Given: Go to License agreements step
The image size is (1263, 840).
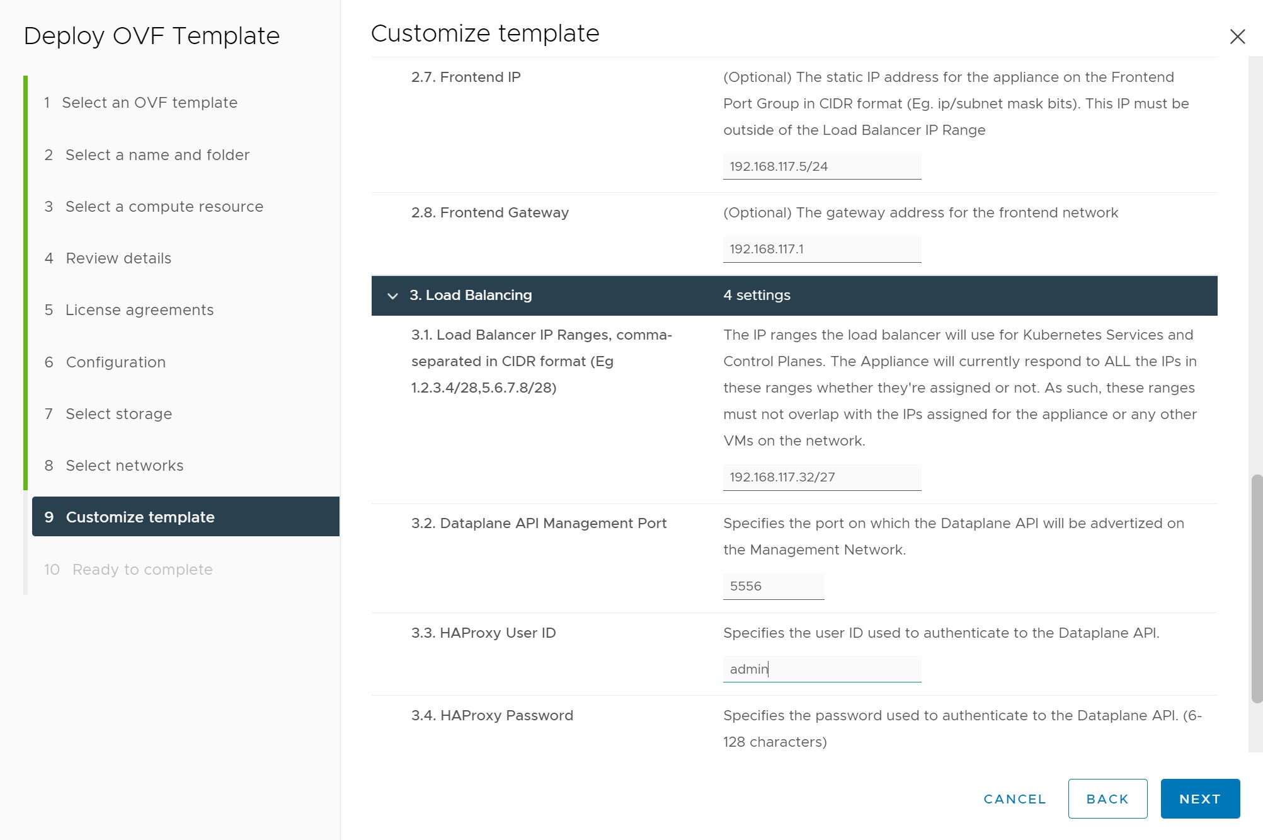Looking at the screenshot, I should tap(139, 310).
